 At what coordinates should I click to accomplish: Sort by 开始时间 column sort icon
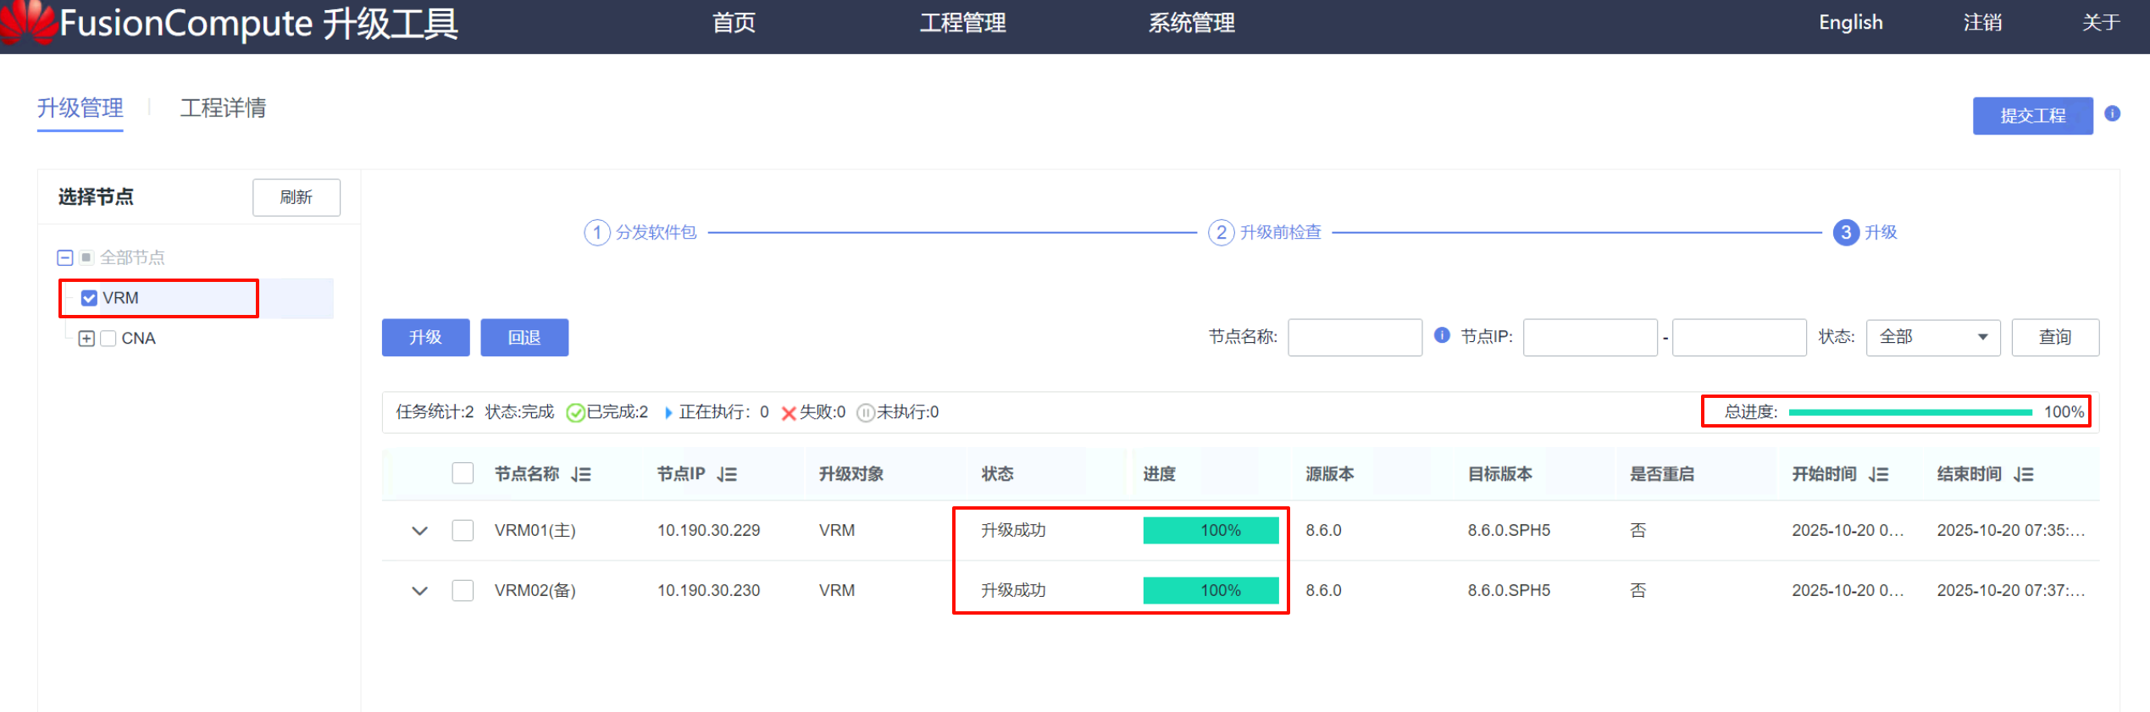[x=1879, y=474]
